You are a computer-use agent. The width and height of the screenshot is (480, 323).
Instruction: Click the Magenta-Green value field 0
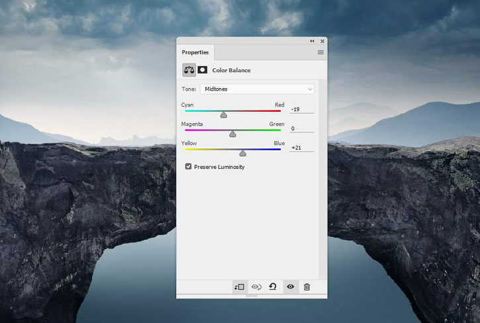[302, 128]
